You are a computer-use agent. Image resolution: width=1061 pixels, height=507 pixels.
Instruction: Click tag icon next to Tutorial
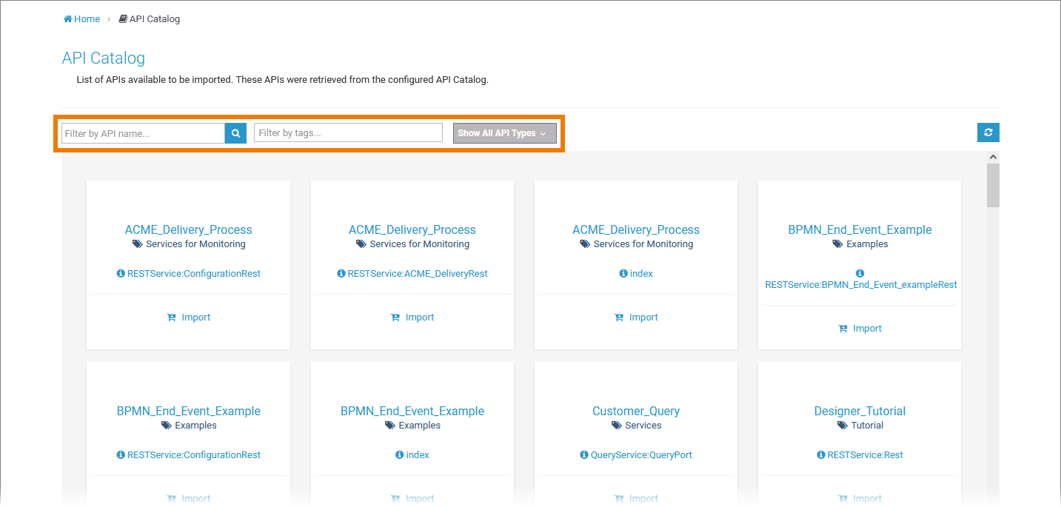[x=842, y=426]
